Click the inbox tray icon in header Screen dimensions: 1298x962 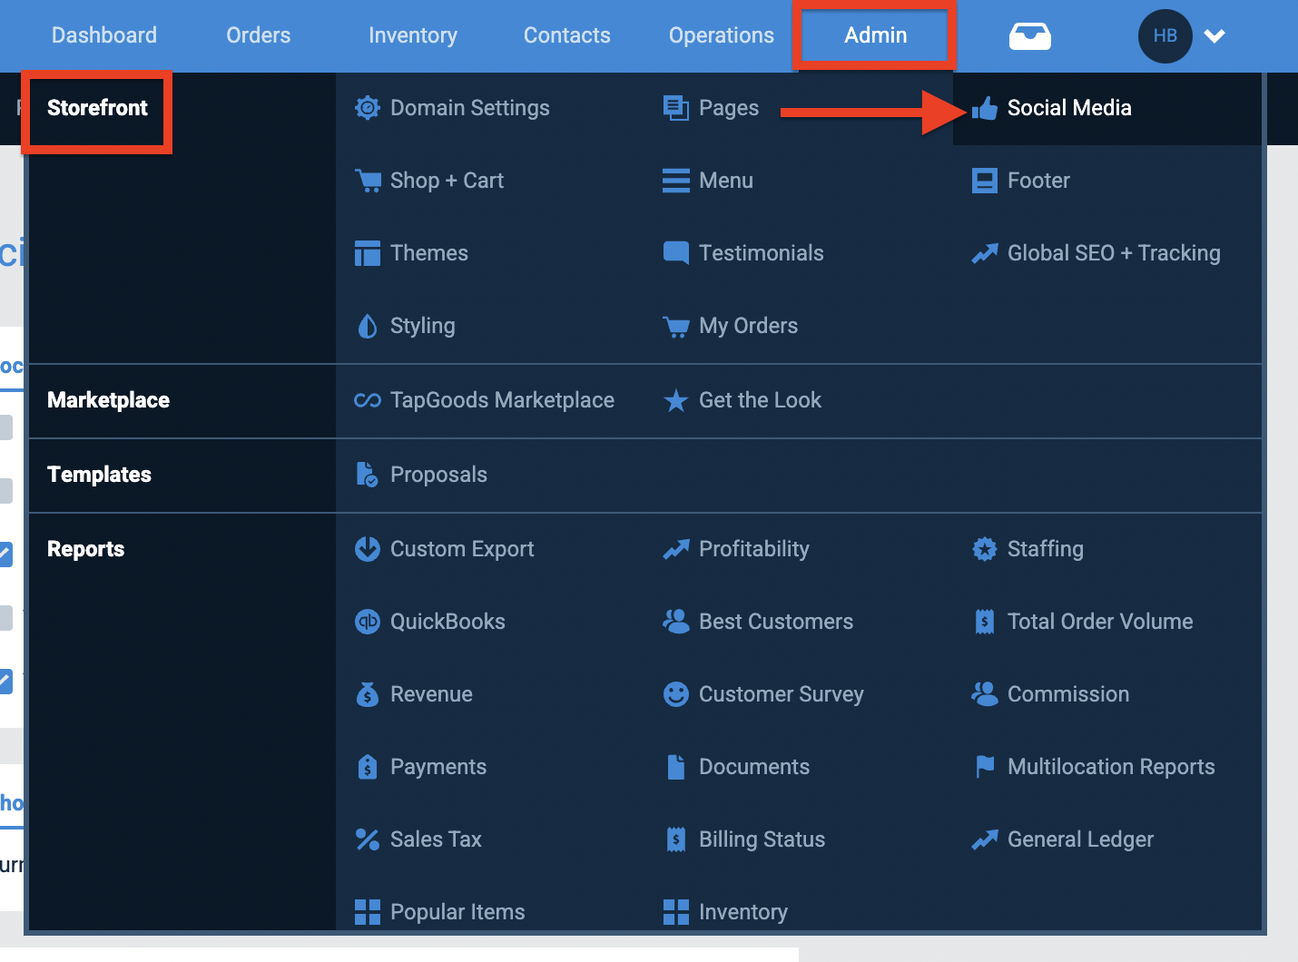[1030, 36]
